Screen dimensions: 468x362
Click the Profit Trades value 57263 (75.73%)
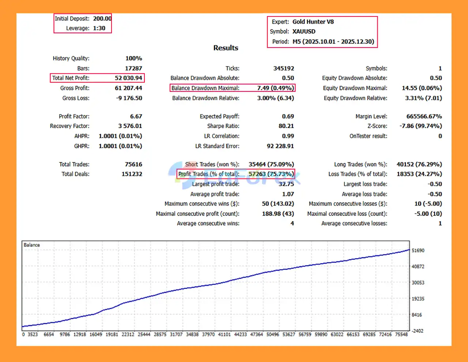tap(271, 174)
